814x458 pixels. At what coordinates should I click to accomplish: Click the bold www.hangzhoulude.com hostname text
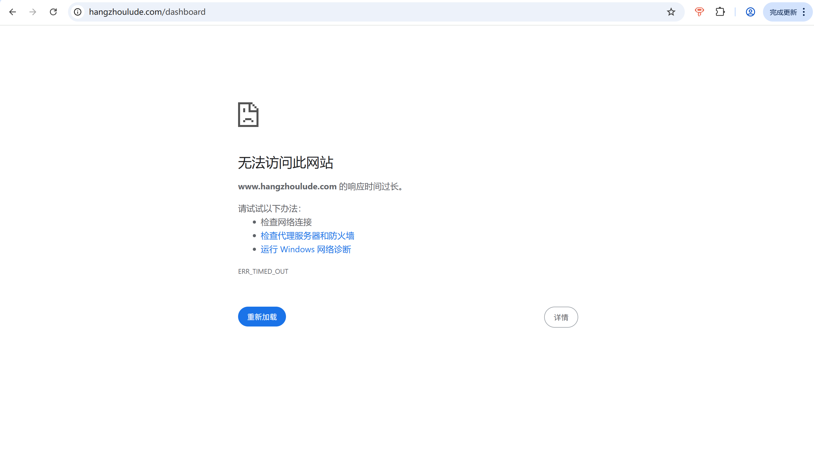pyautogui.click(x=287, y=186)
